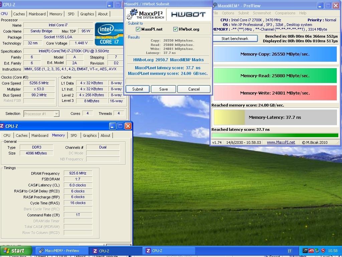Open the www.MaxxPI.net link
Viewport: 342px width, 257px height.
pos(281,142)
